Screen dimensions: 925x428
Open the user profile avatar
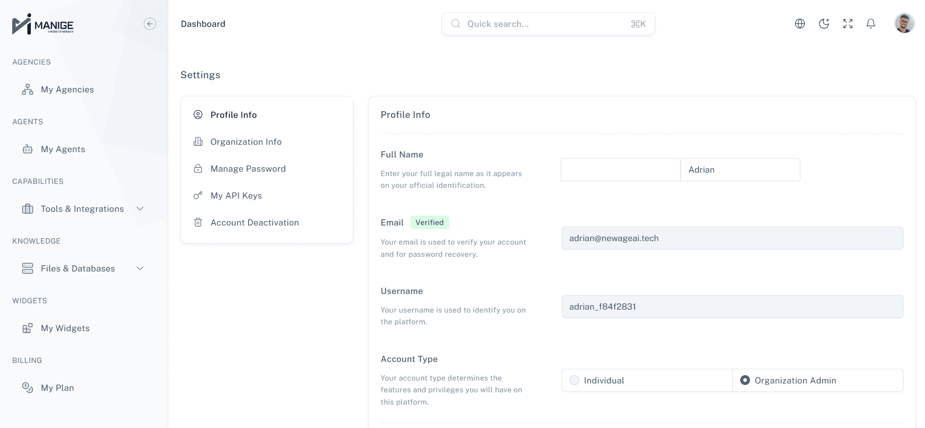[904, 23]
